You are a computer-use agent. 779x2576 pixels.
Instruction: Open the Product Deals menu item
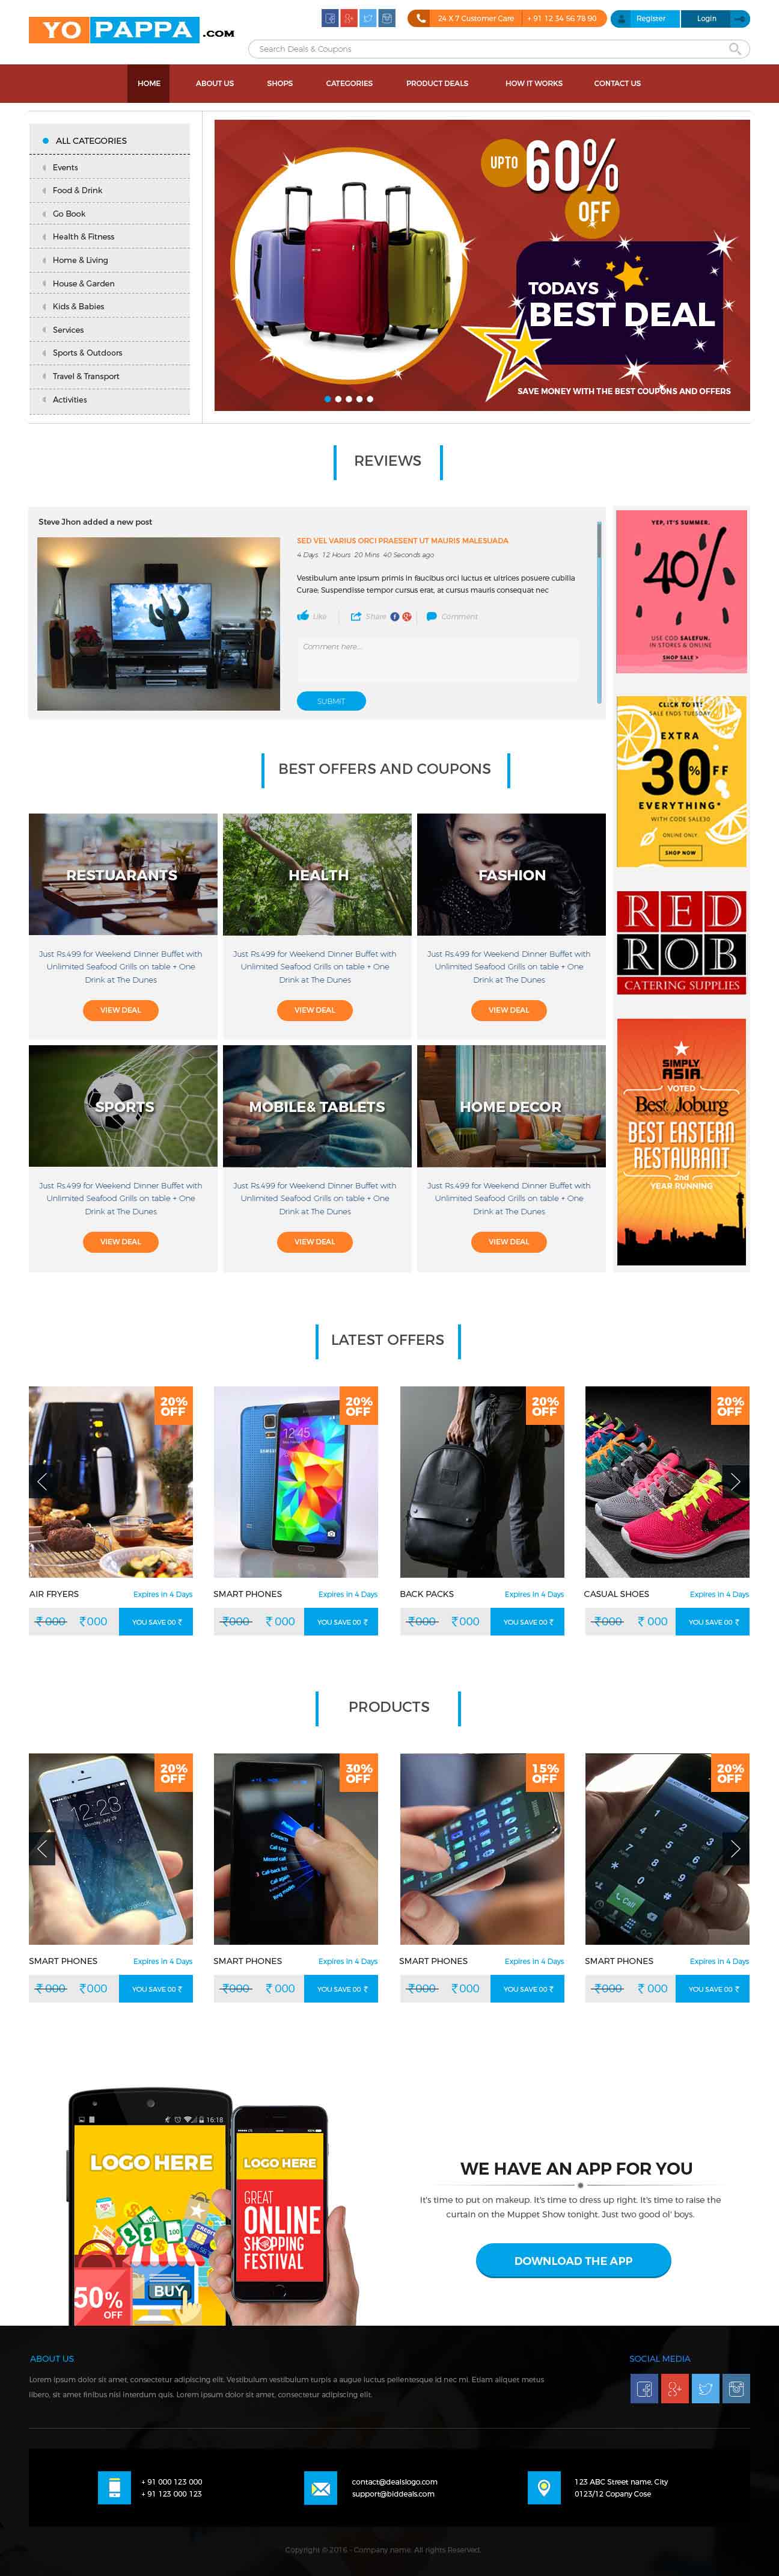[436, 83]
